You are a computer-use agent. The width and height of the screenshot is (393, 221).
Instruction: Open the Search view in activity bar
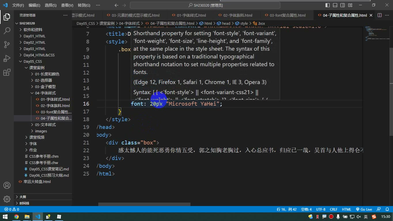coord(7,31)
